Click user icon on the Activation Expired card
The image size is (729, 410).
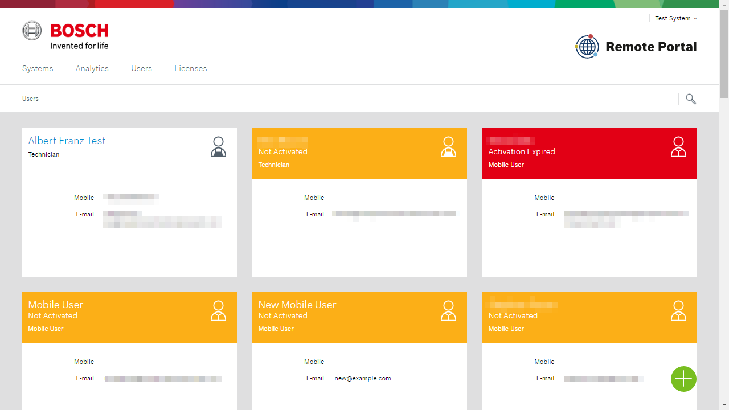point(678,147)
